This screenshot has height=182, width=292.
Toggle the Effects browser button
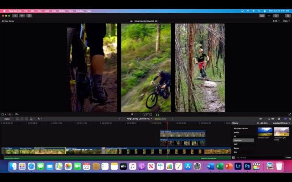coord(285,119)
